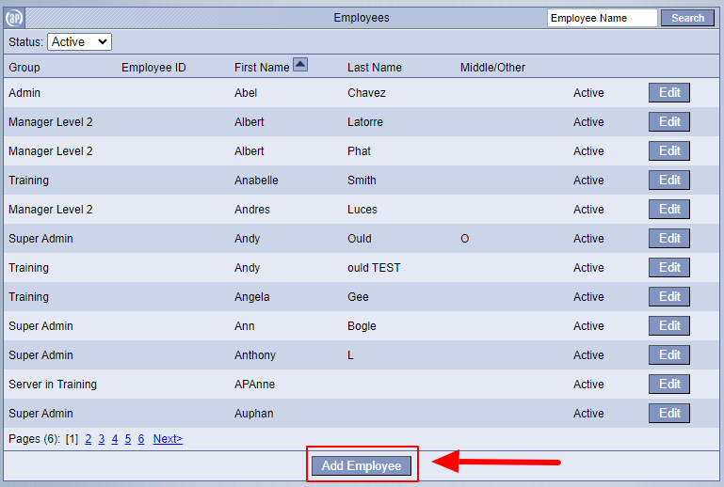Select the first name Andres cell
This screenshot has width=724, height=487.
point(252,209)
